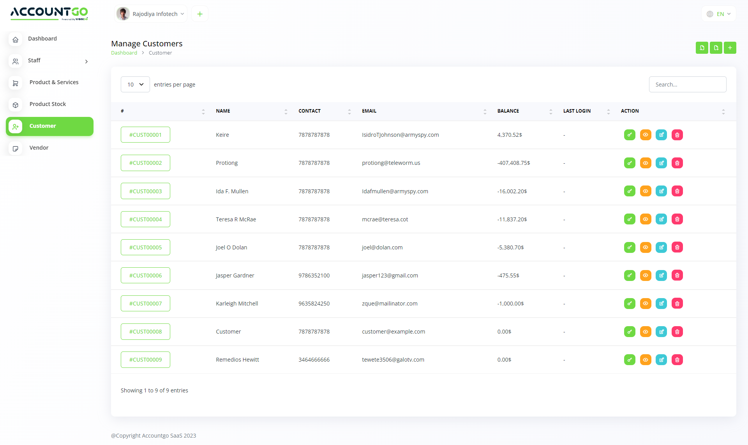Click the import customers file icon
The height and width of the screenshot is (445, 748).
[702, 48]
